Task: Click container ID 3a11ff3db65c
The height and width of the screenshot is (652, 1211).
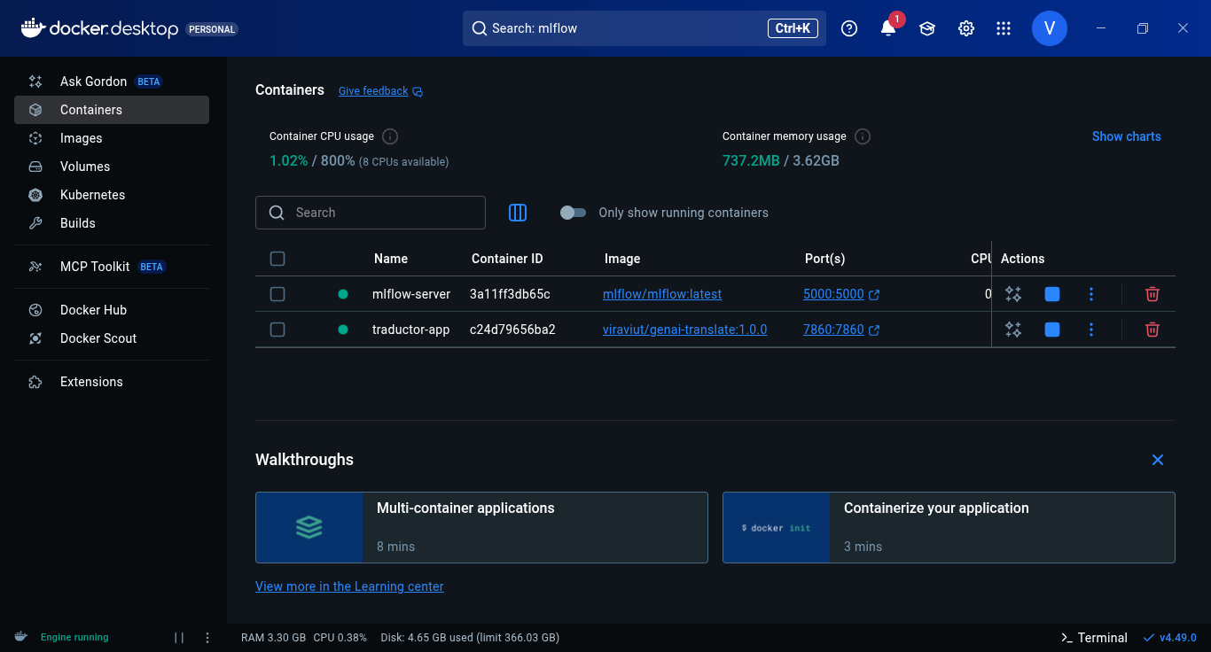Action: click(x=510, y=294)
